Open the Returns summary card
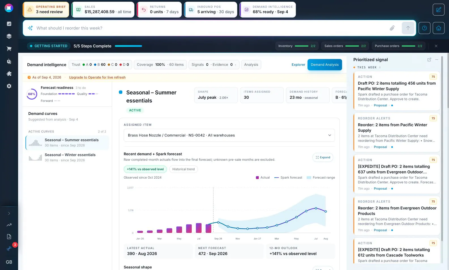 [x=159, y=10]
